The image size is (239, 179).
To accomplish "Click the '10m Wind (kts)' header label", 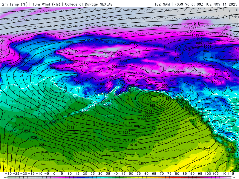I will (46, 4).
